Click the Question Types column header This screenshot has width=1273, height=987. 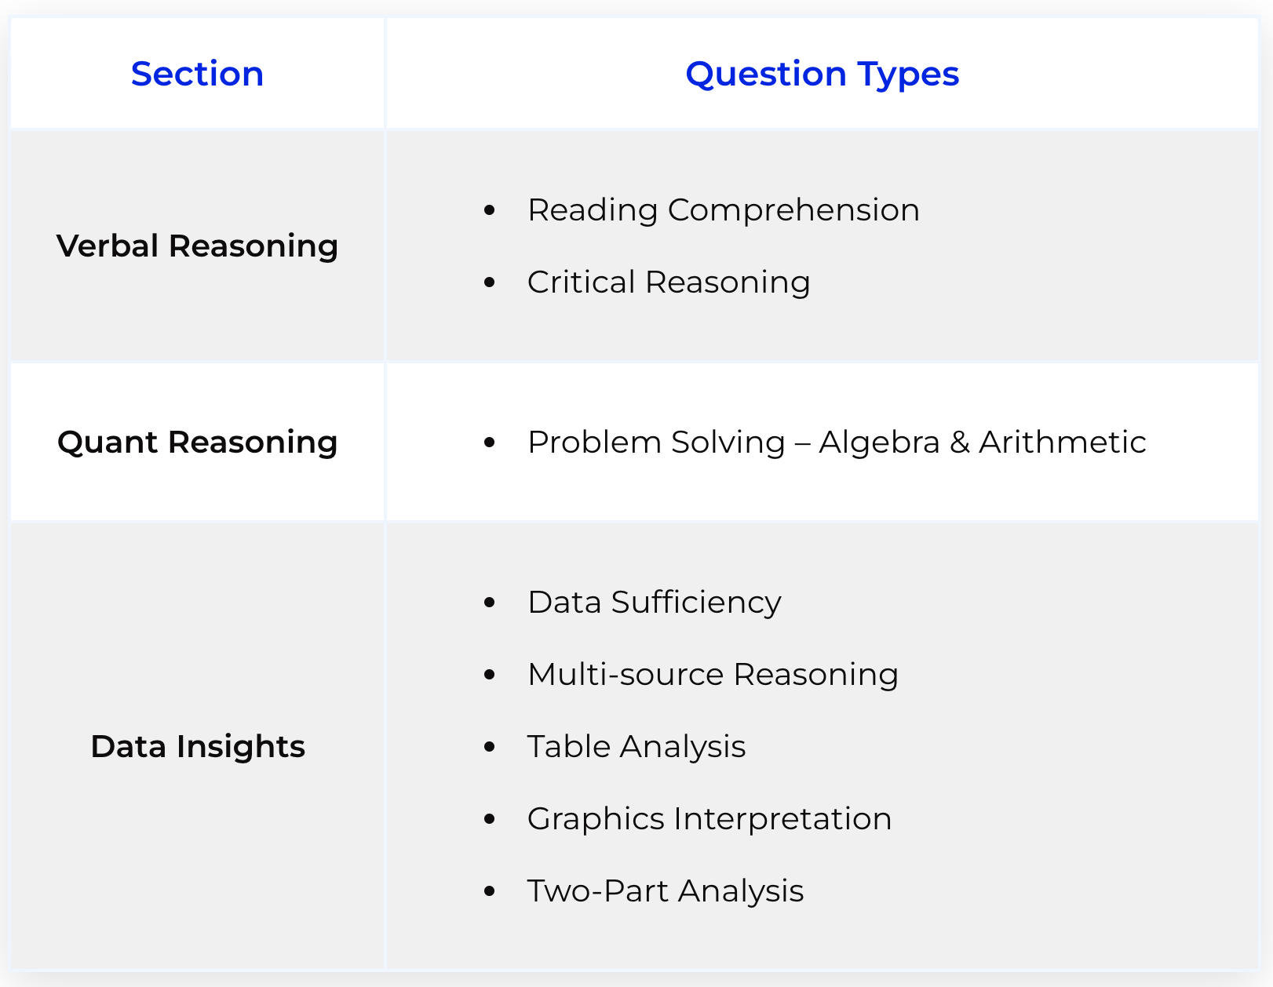click(823, 74)
